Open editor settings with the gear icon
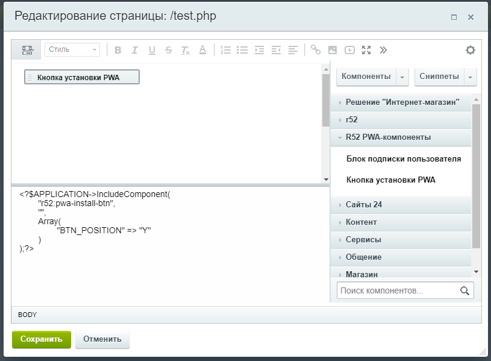Viewport: 491px width, 361px height. 471,50
